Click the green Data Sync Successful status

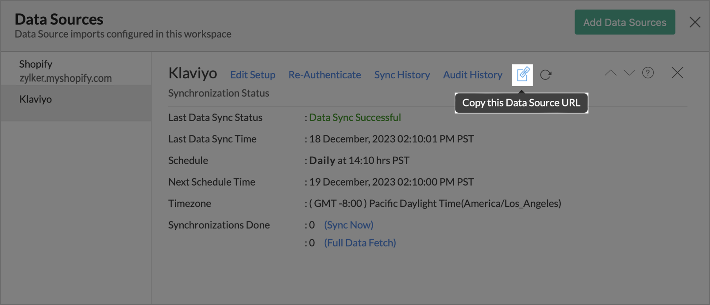coord(355,118)
